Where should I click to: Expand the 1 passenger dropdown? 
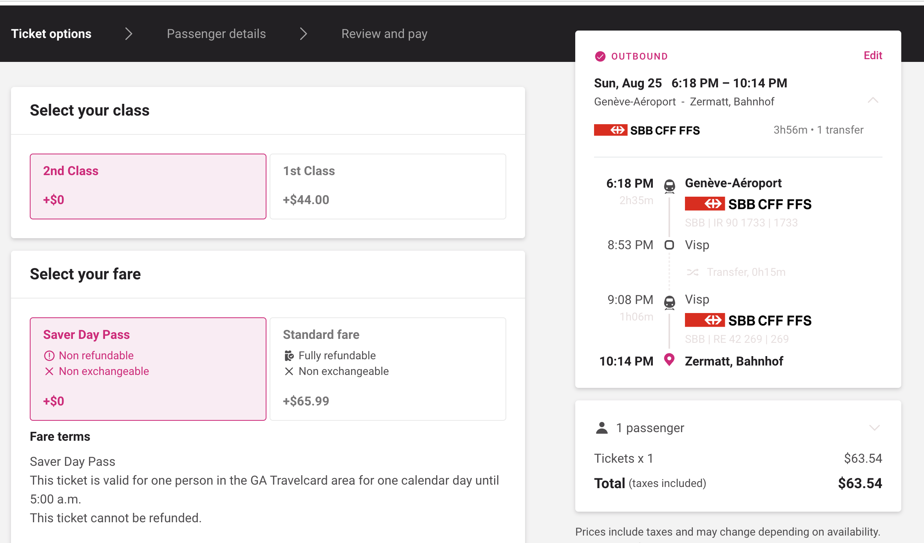(x=874, y=428)
